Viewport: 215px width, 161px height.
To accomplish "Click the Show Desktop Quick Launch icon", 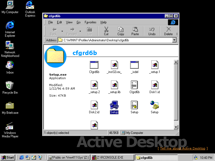I will coord(34,158).
